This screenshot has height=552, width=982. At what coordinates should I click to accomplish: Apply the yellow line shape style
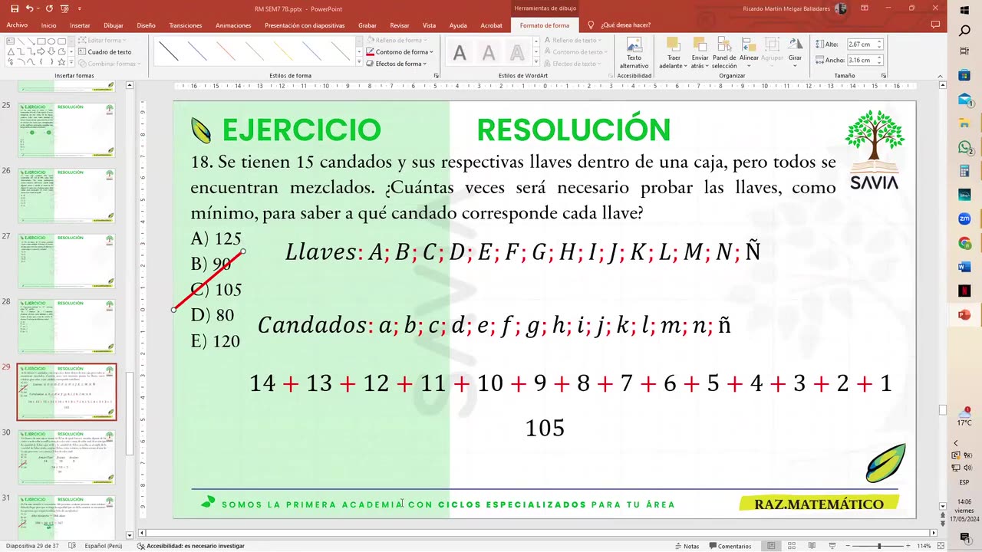click(x=283, y=51)
